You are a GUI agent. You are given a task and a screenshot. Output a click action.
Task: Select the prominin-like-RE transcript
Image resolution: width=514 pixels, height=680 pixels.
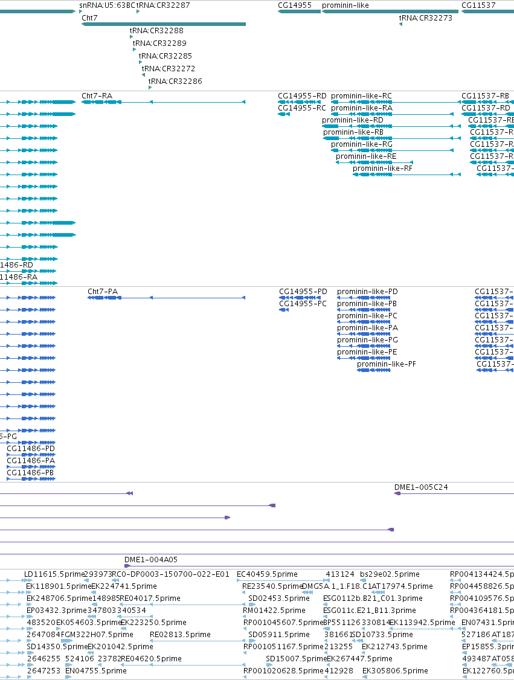pos(366,156)
